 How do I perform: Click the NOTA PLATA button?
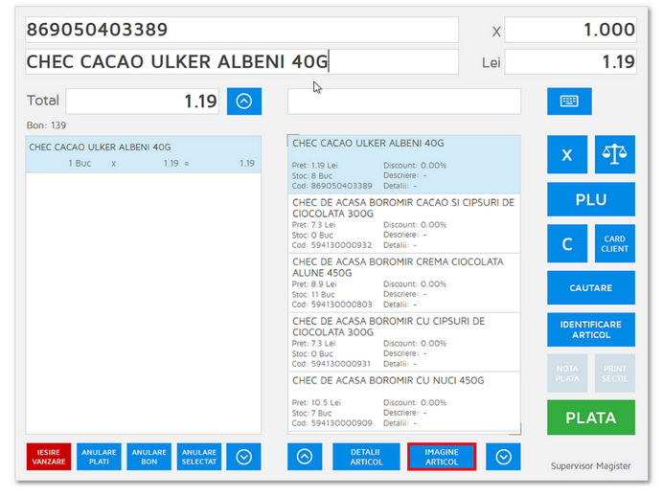point(567,373)
